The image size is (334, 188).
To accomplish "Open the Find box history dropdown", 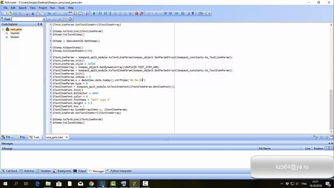I will click(x=44, y=19).
